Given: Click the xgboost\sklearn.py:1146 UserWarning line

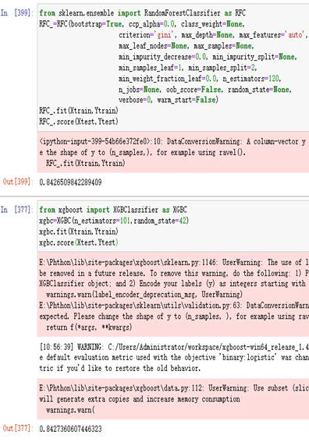Looking at the screenshot, I should [x=174, y=263].
